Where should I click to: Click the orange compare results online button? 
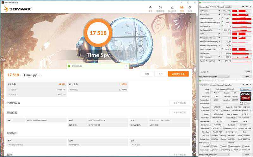click(178, 74)
